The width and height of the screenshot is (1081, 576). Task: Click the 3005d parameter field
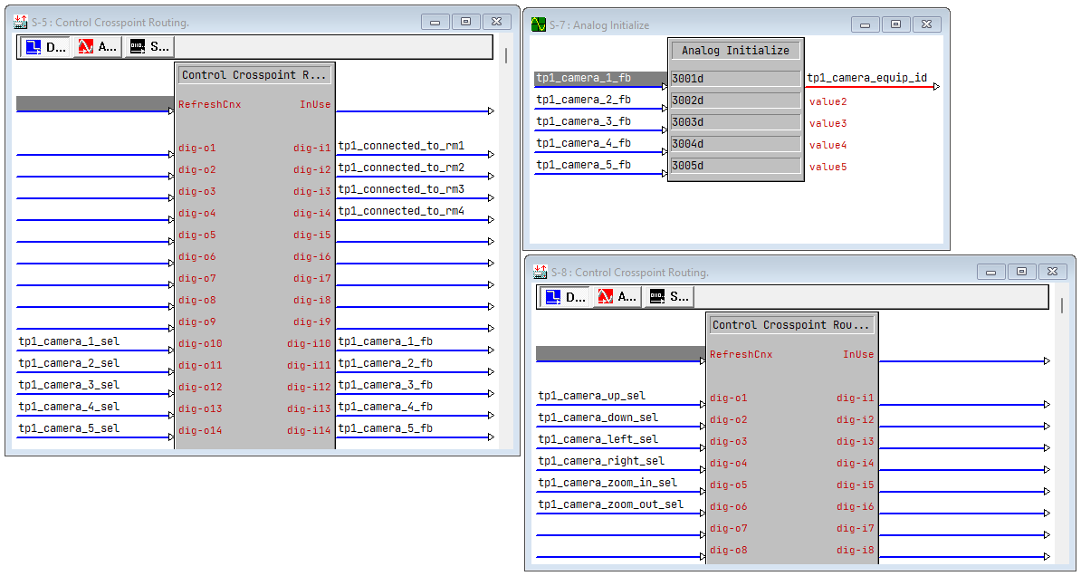tap(734, 166)
